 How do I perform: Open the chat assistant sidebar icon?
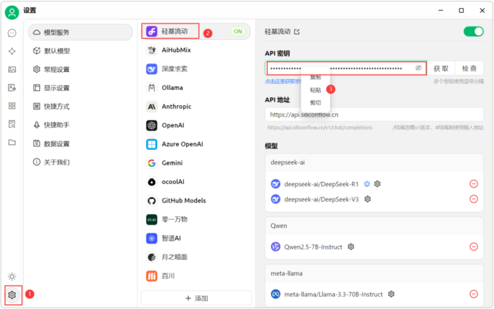12,33
